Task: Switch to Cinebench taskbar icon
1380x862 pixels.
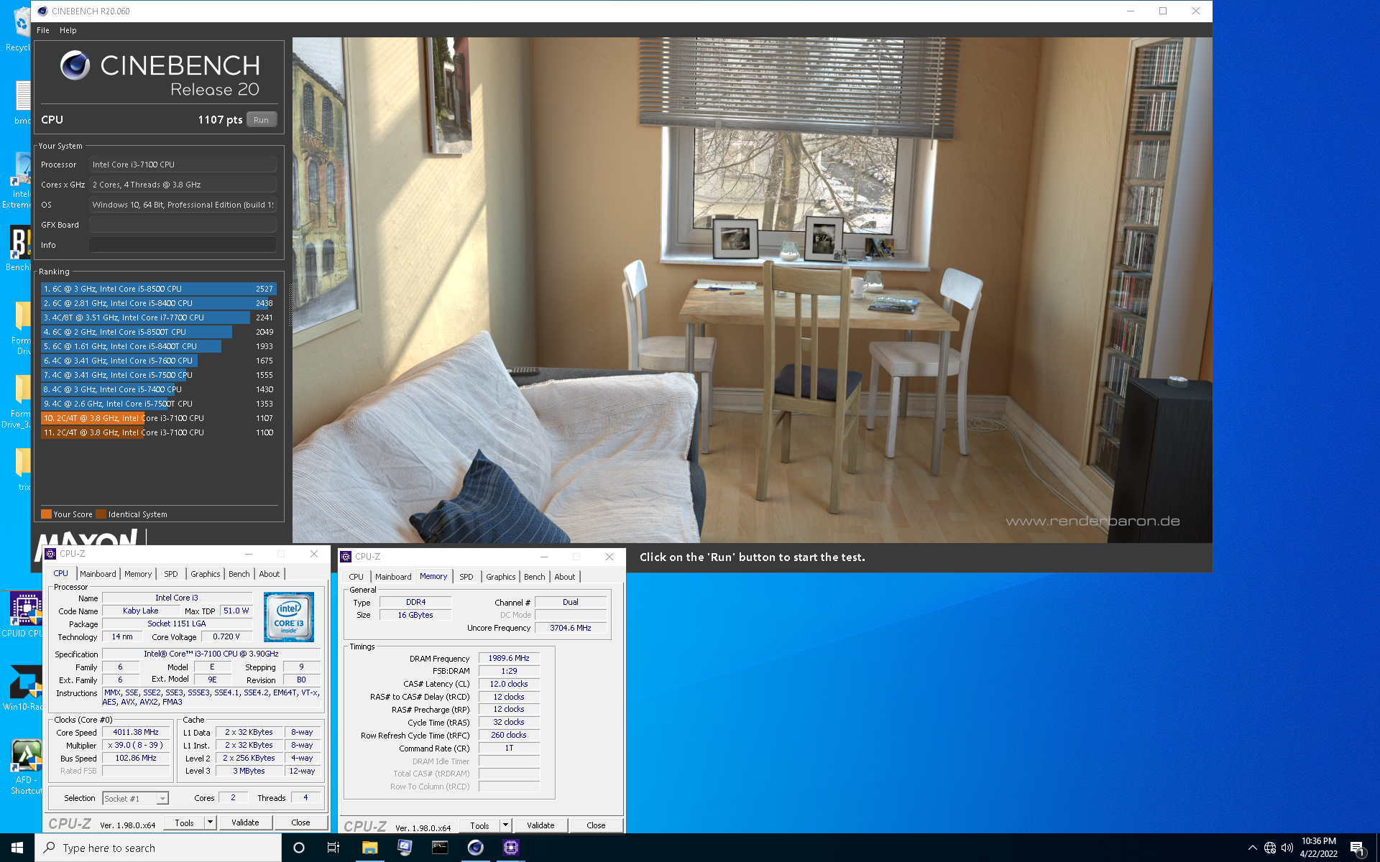Action: [x=475, y=848]
